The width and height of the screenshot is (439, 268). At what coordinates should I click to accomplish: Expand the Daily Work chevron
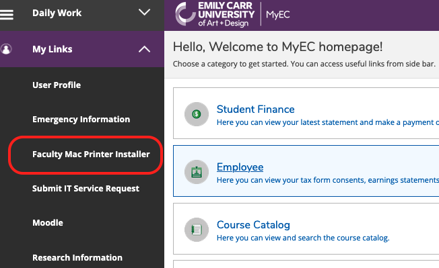[145, 12]
